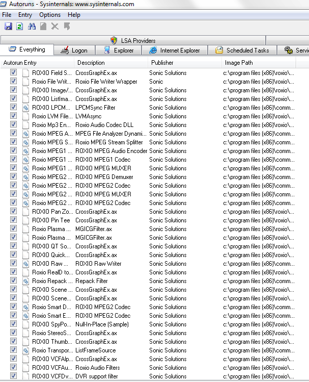
Task: Disable the Roxio Mp3 En entry checkbox
Action: pyautogui.click(x=13, y=124)
